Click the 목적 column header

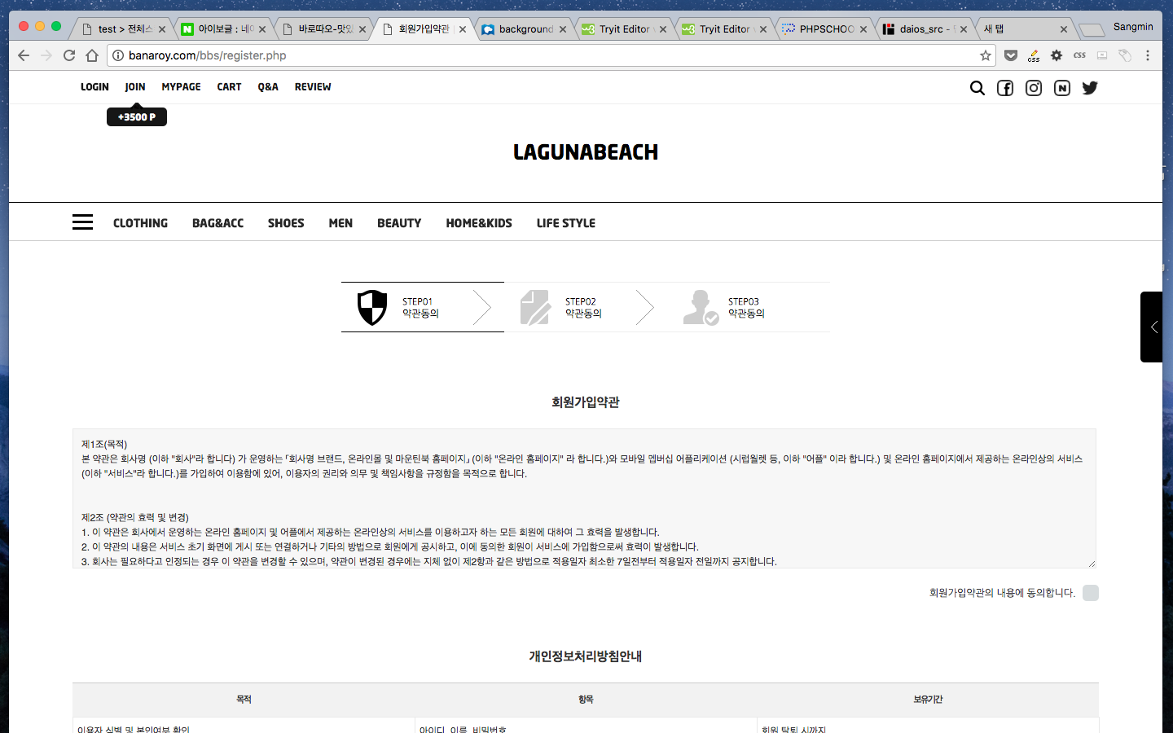244,700
